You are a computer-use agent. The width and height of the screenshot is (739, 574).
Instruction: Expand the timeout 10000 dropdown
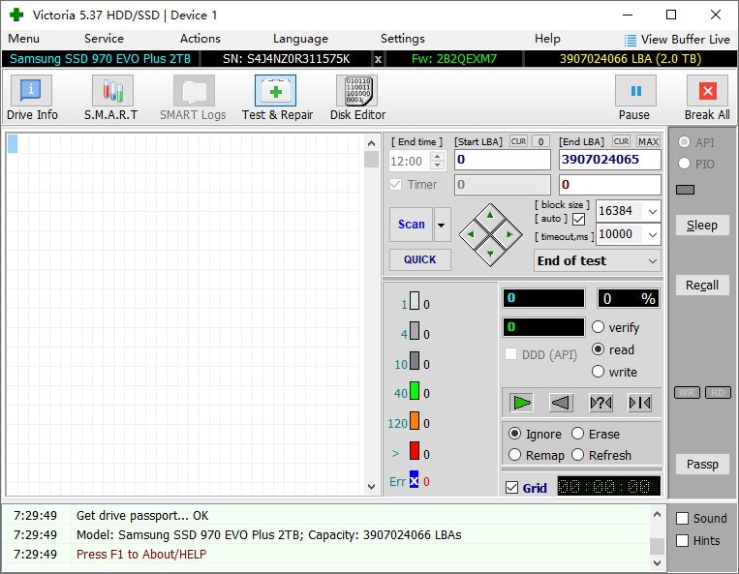652,234
